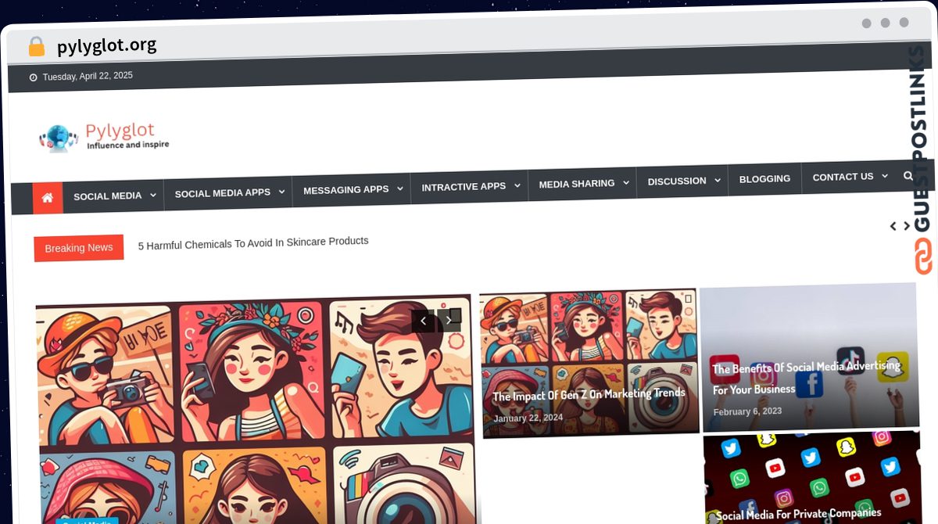Open Benefits Of Social Media Advertising post
This screenshot has height=524, width=938.
[x=805, y=377]
